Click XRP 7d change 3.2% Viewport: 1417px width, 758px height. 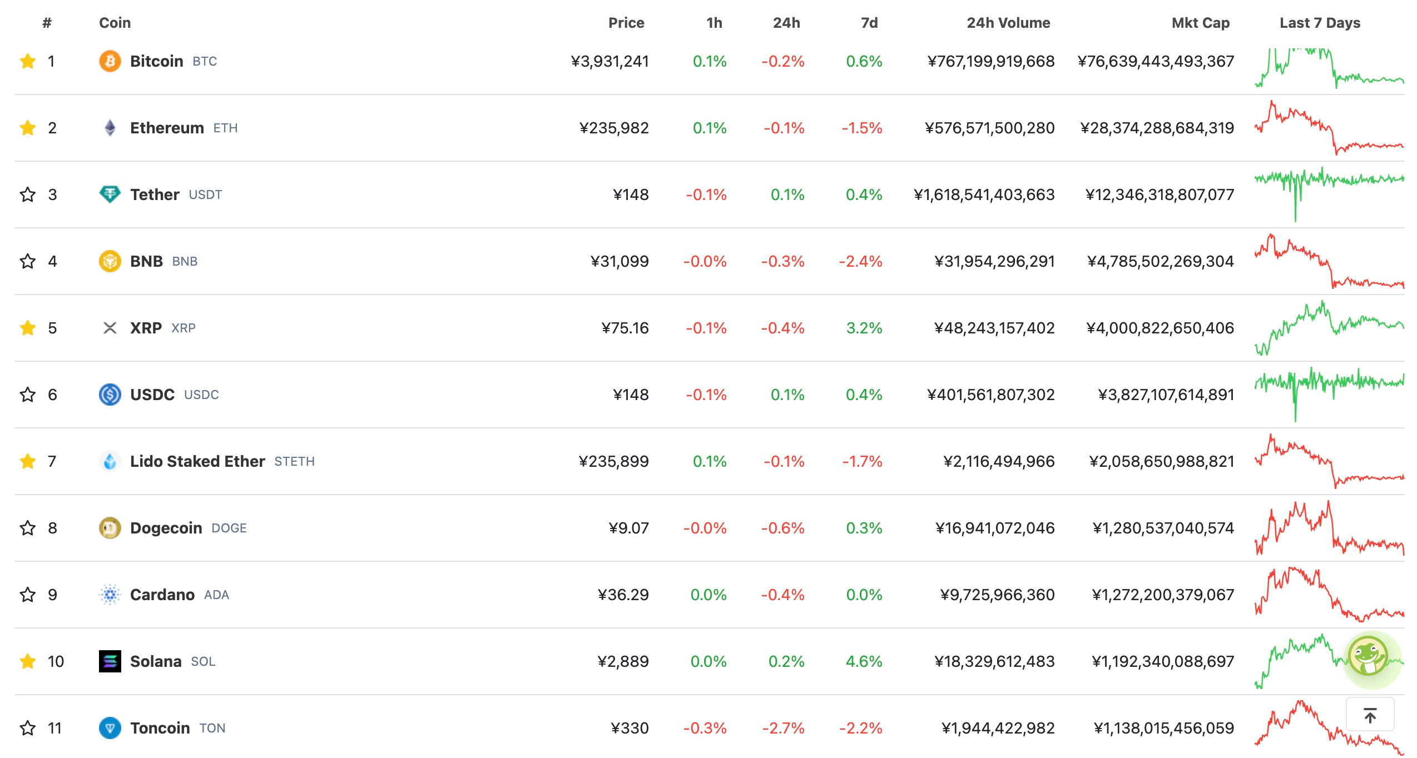[x=864, y=328]
